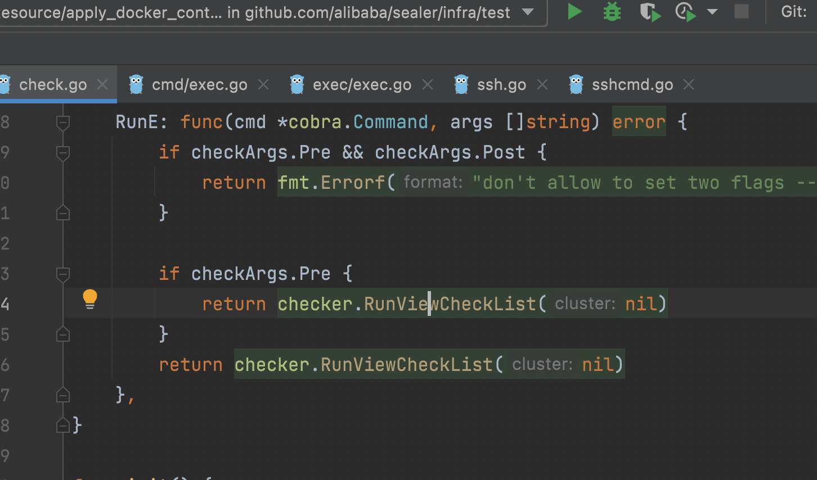
Task: Collapse the 'if checkArgs.Pre &&' fold marker
Action: 63,153
